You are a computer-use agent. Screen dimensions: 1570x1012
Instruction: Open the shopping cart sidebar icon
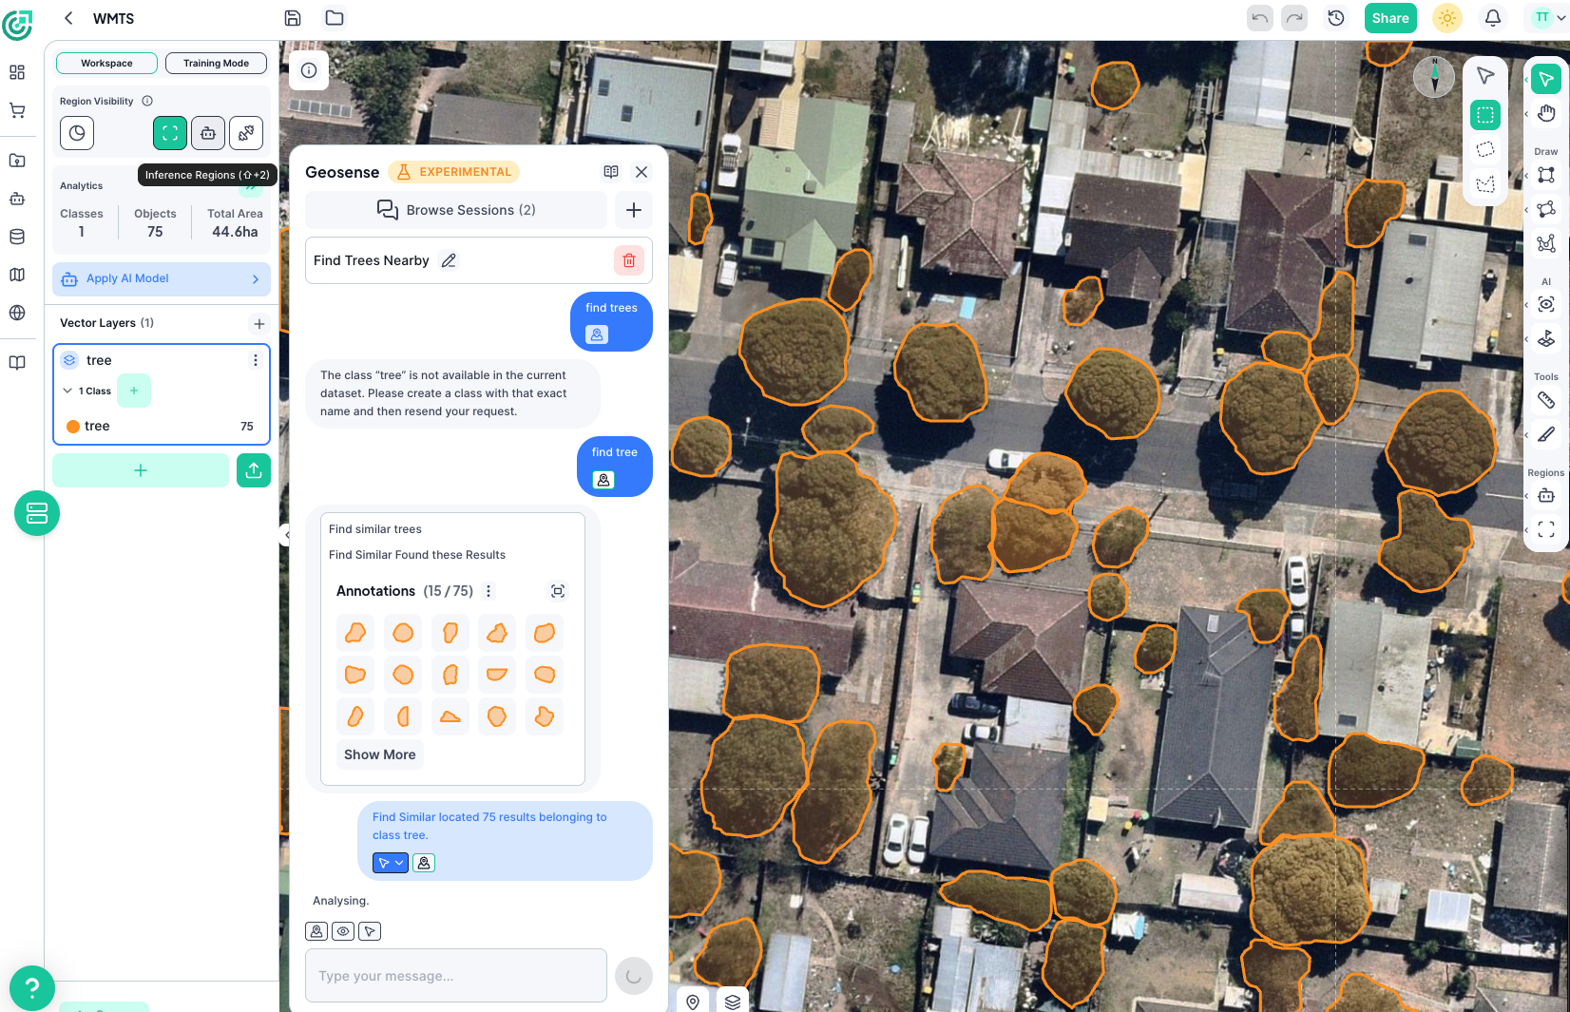click(17, 110)
